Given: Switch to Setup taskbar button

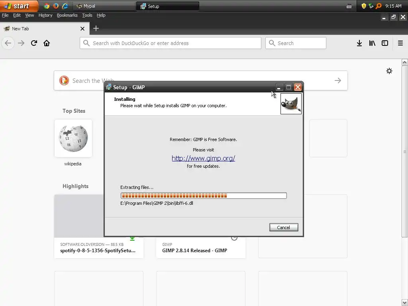Looking at the screenshot, I should tap(168, 6).
